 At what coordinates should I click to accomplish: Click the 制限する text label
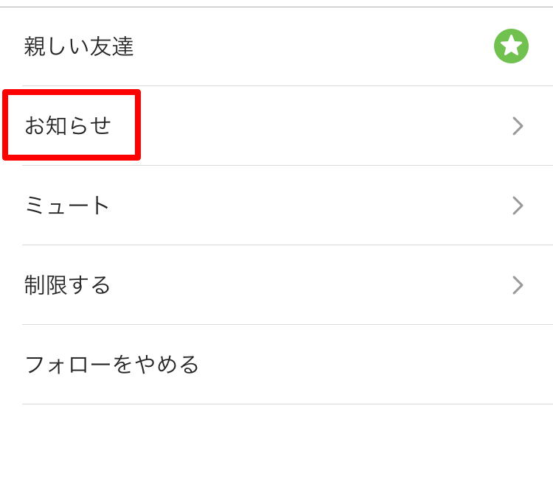pos(67,285)
